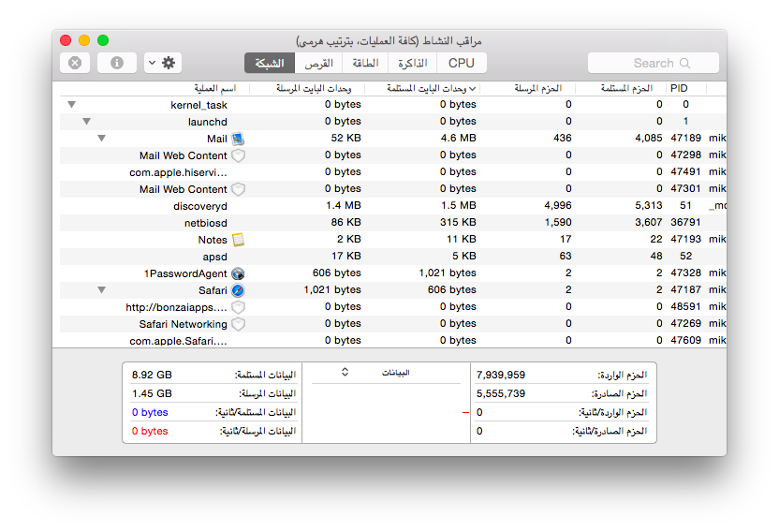Click the 1.4 MB sent bytes value
Viewport: 779px width, 531px height.
344,205
